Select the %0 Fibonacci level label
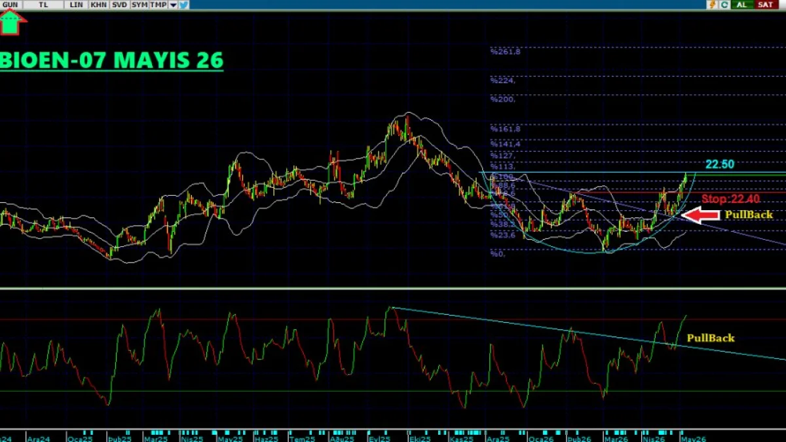 (x=497, y=254)
